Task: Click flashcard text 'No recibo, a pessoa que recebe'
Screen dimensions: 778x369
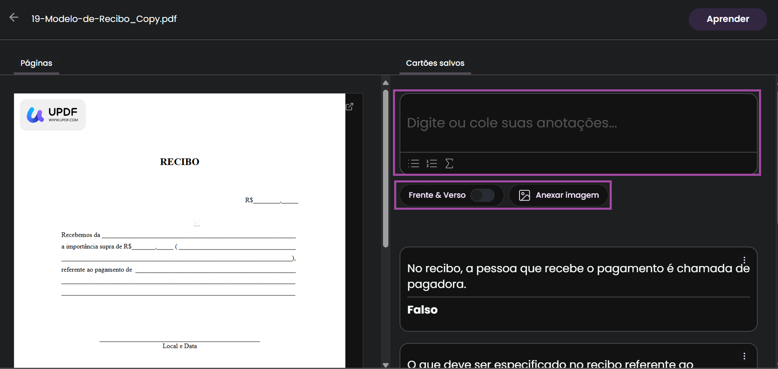Action: [x=578, y=276]
